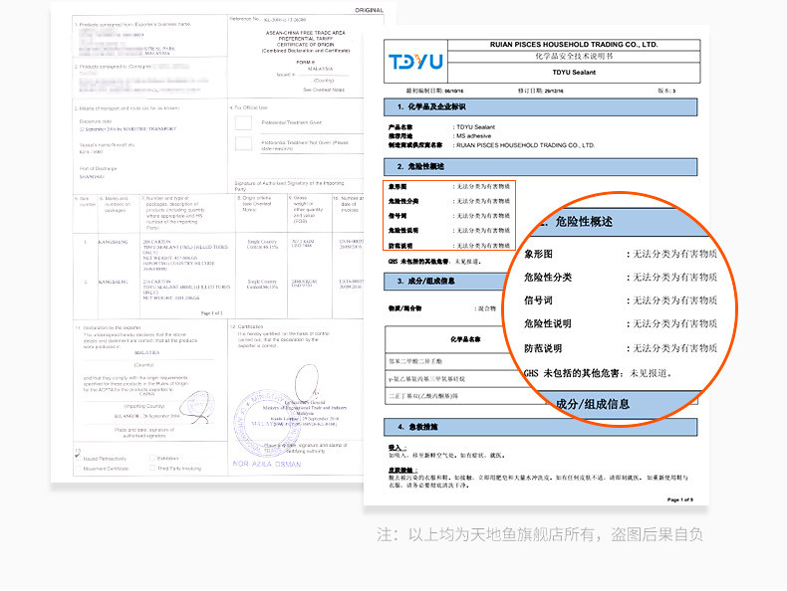Tick the Preferential Treatment Not Given box
787x591 pixels.
tap(243, 144)
